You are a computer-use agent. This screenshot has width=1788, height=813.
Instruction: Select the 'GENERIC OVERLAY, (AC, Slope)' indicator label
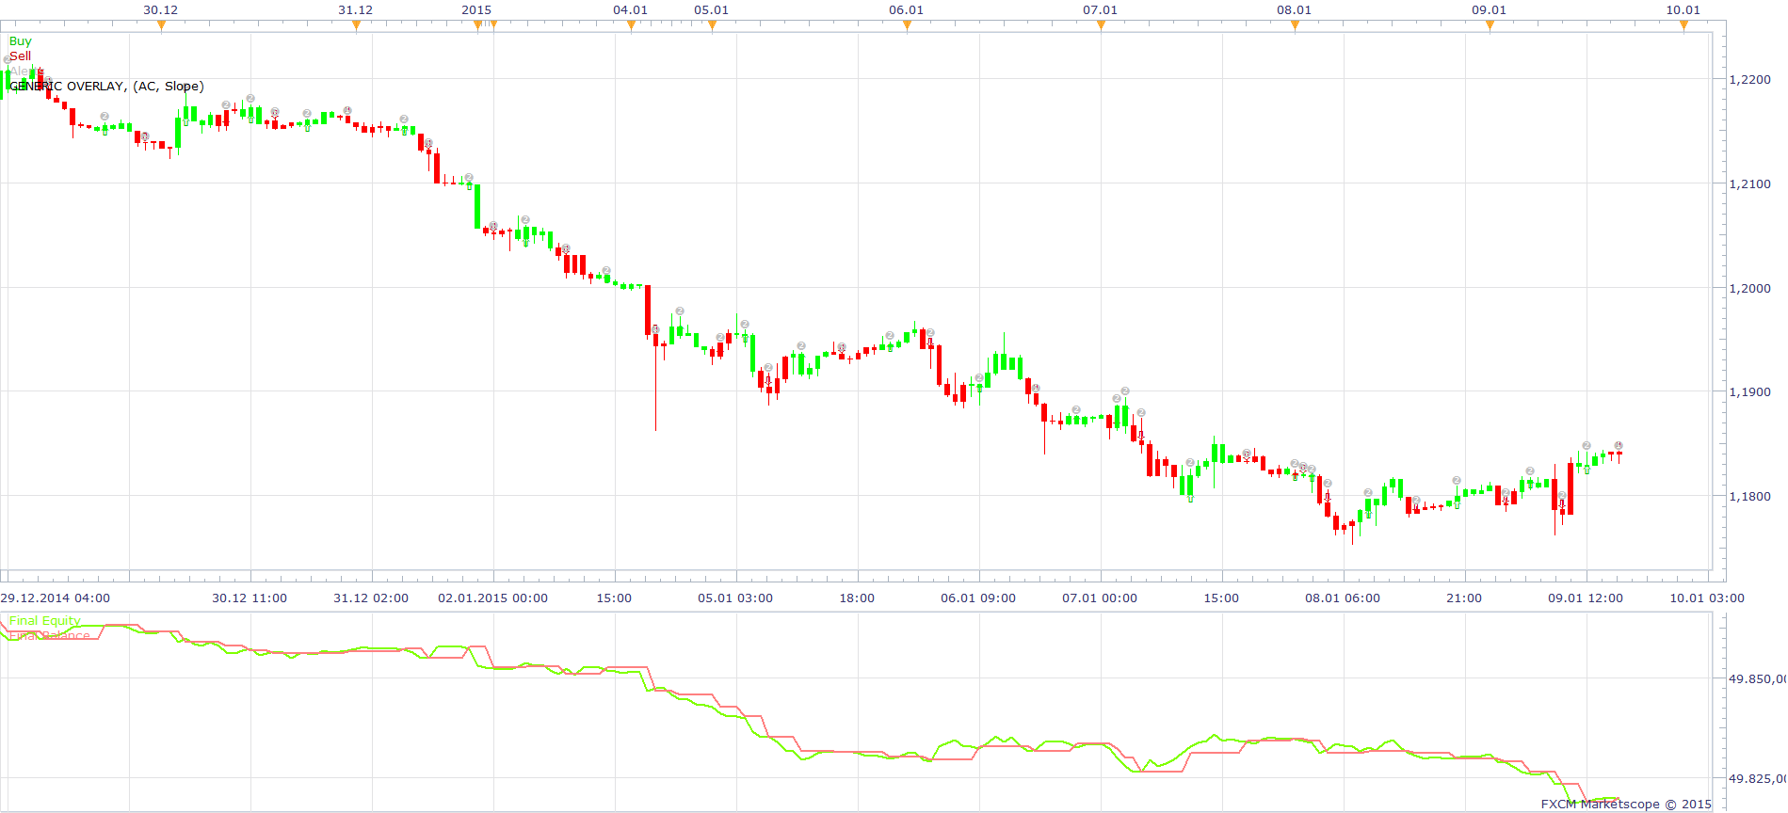(x=106, y=86)
